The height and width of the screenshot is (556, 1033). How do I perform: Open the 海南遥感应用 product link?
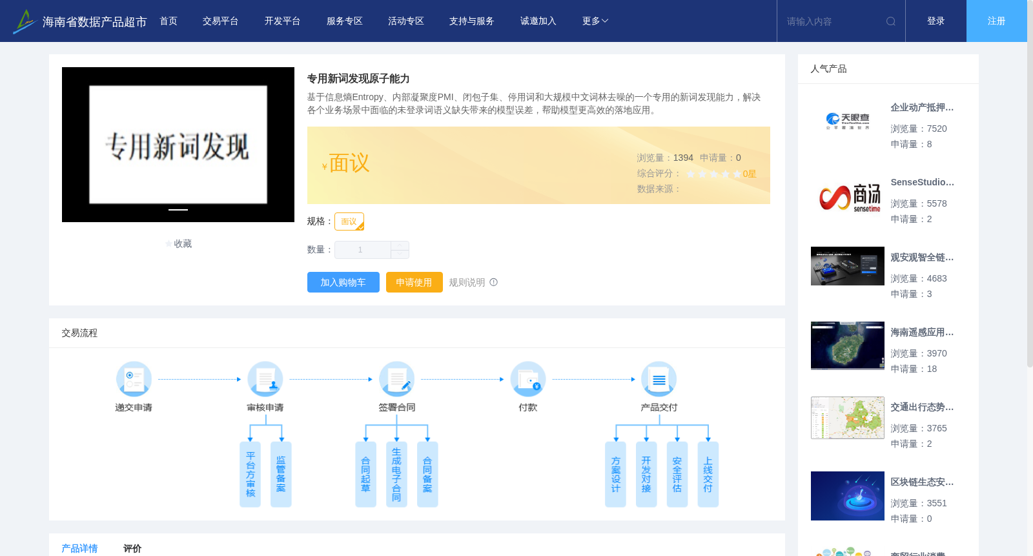coord(922,333)
